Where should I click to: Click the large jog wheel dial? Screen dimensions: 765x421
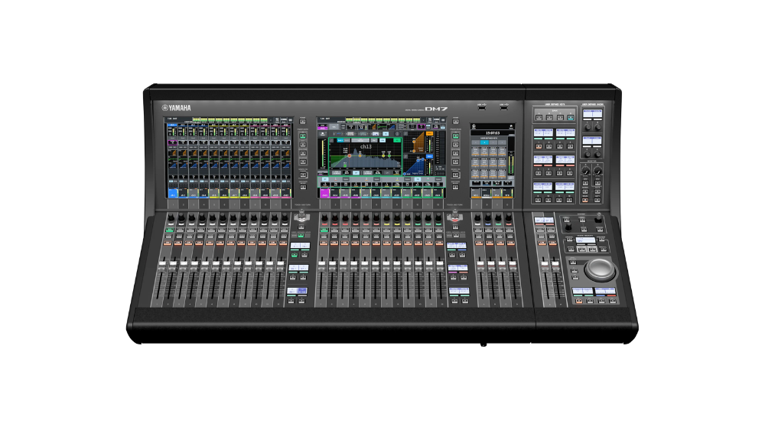coord(600,270)
